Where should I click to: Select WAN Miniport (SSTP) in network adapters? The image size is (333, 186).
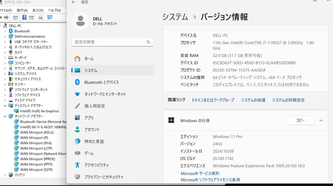tap(36, 170)
